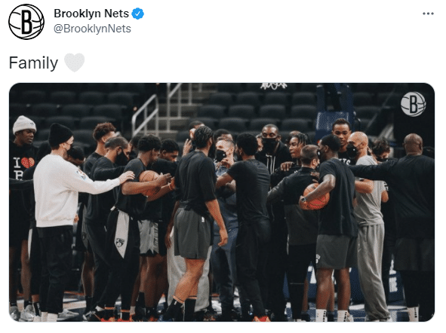Click the black face mask in the huddle center
The width and height of the screenshot is (446, 333).
[x=220, y=155]
